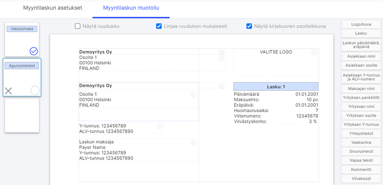Insert Yrityksen nimi element

click(x=361, y=107)
